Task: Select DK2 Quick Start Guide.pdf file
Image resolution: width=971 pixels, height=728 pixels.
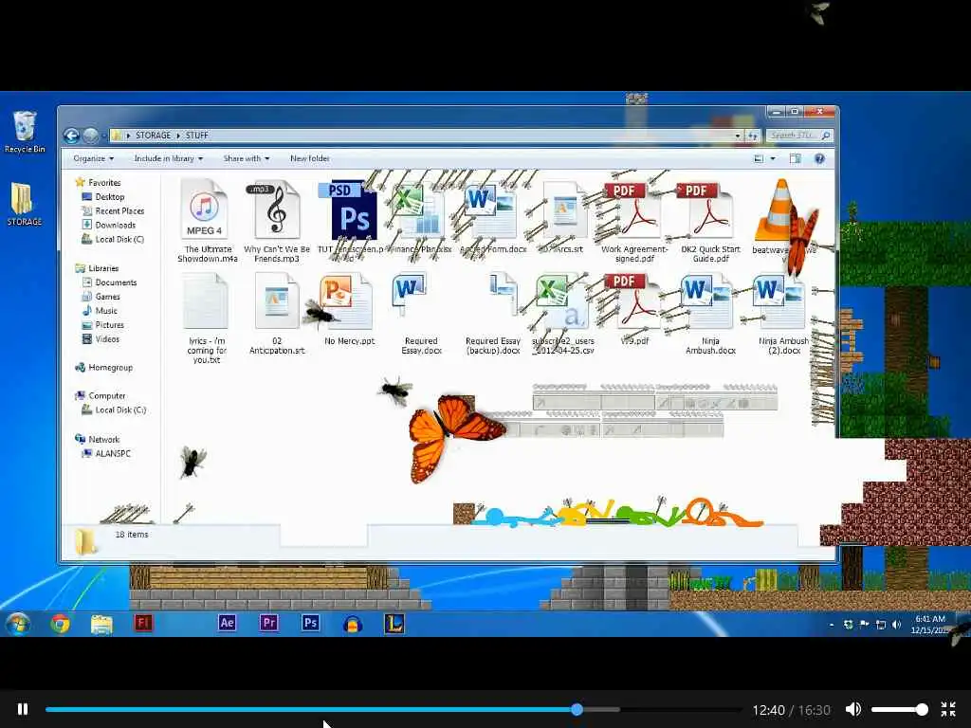Action: [x=710, y=220]
